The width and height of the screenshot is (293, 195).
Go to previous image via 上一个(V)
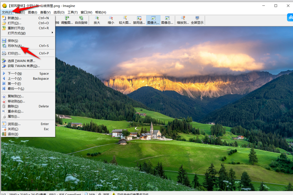28,79
